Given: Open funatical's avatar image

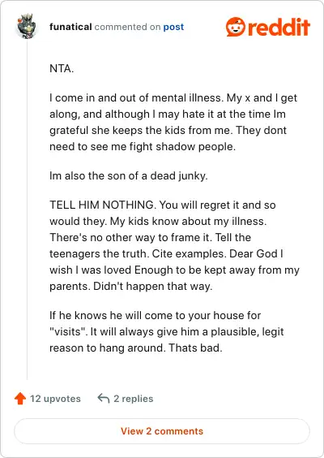Looking at the screenshot, I should (x=27, y=26).
